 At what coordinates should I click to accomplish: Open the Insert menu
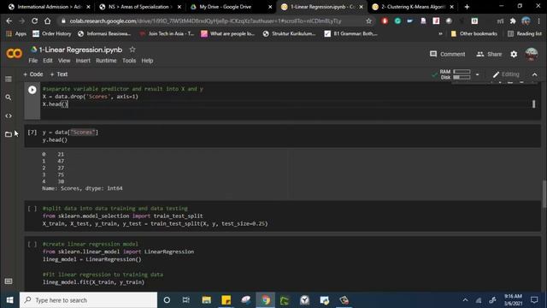click(83, 61)
